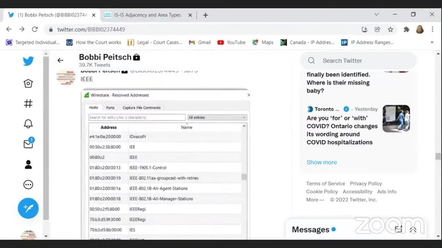Screen dimensions: 442x248
Task: Click the page's right vertical scrollbar thumb
Action: [x=438, y=156]
